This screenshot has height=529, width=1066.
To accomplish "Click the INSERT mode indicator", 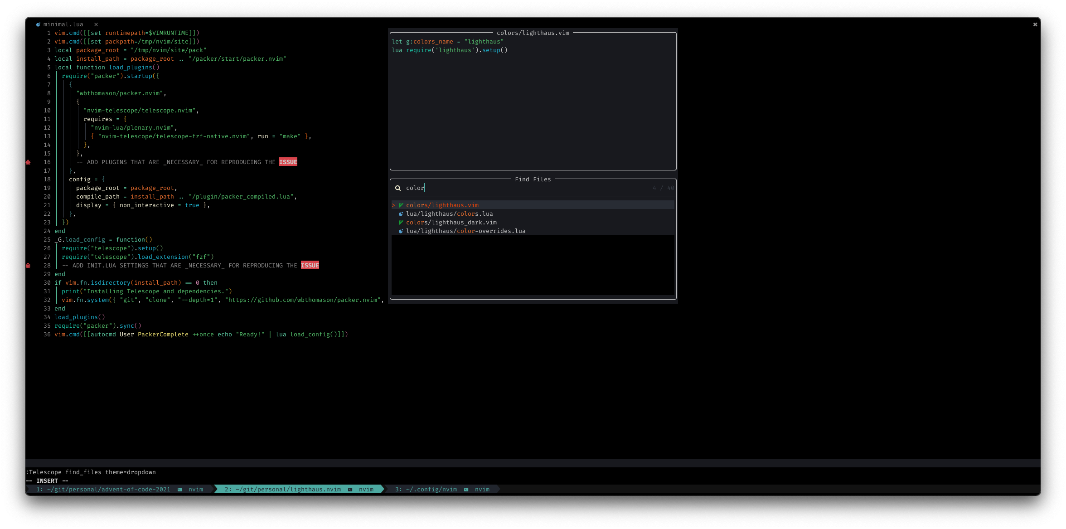I will [47, 480].
